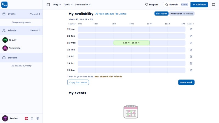Screen dimensions: 219x123
Task: Click Copy last week button
Action: [78, 82]
